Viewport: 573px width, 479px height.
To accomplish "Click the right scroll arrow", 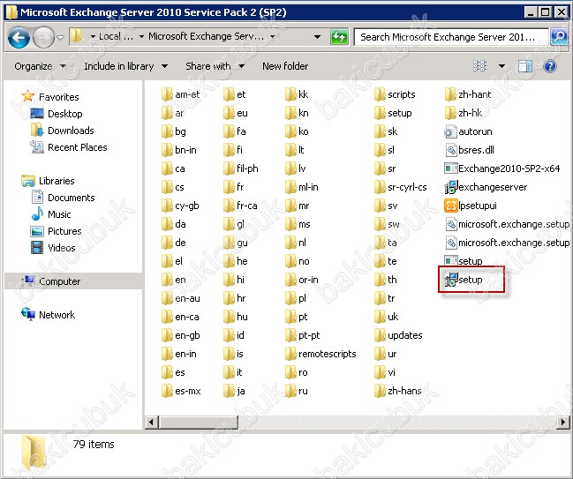I will [x=562, y=423].
